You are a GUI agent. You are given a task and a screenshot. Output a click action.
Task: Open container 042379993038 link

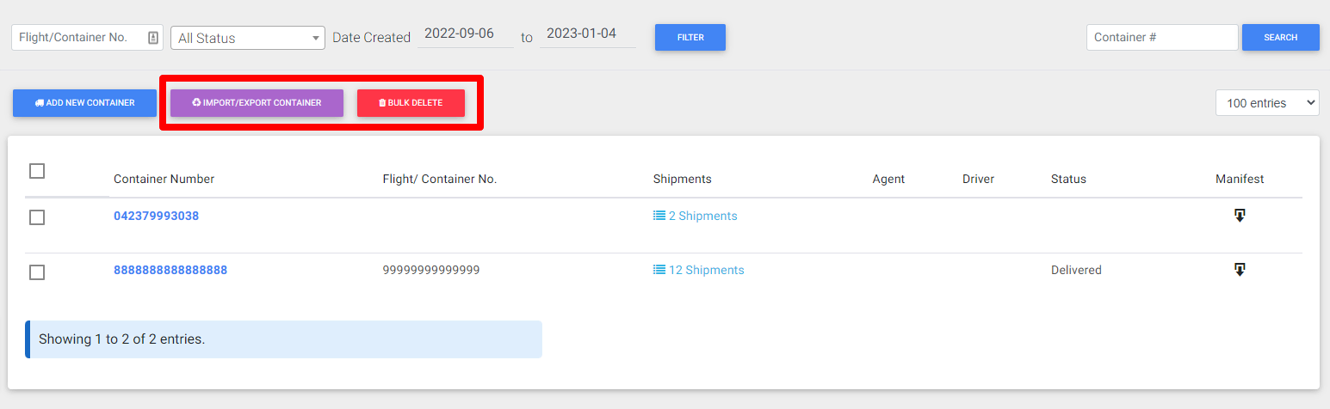pyautogui.click(x=156, y=216)
